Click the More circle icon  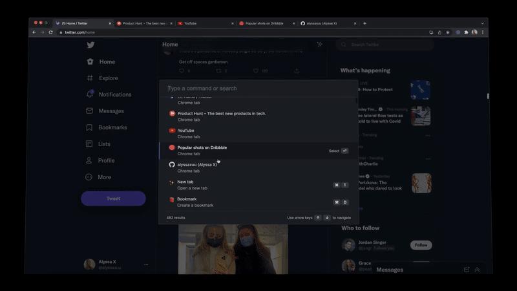pos(89,177)
